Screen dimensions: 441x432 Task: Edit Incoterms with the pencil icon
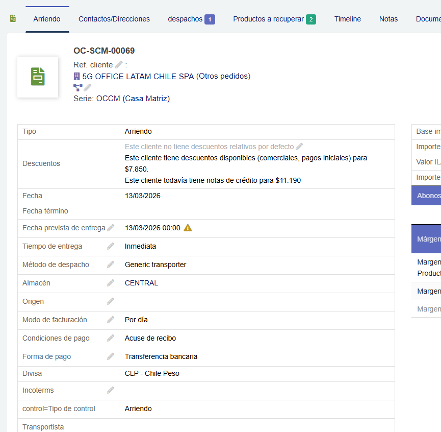tap(111, 390)
